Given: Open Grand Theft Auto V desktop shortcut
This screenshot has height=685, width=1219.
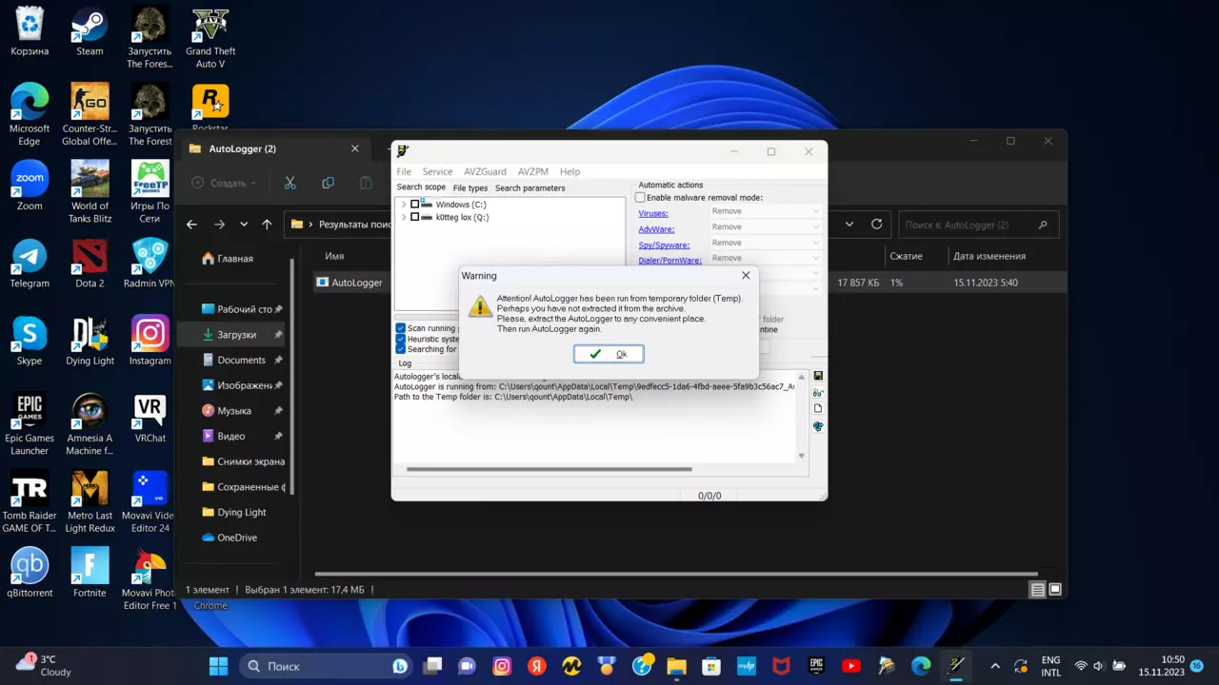Looking at the screenshot, I should pyautogui.click(x=210, y=38).
